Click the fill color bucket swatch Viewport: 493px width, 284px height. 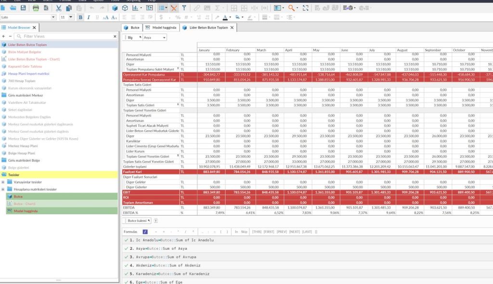click(x=237, y=17)
